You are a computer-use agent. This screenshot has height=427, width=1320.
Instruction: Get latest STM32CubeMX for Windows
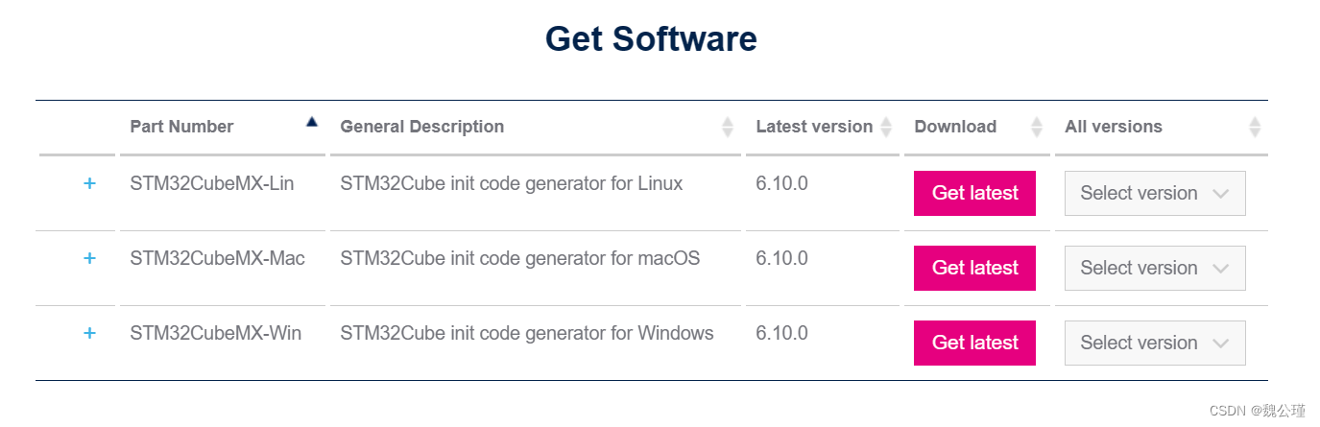coord(974,343)
